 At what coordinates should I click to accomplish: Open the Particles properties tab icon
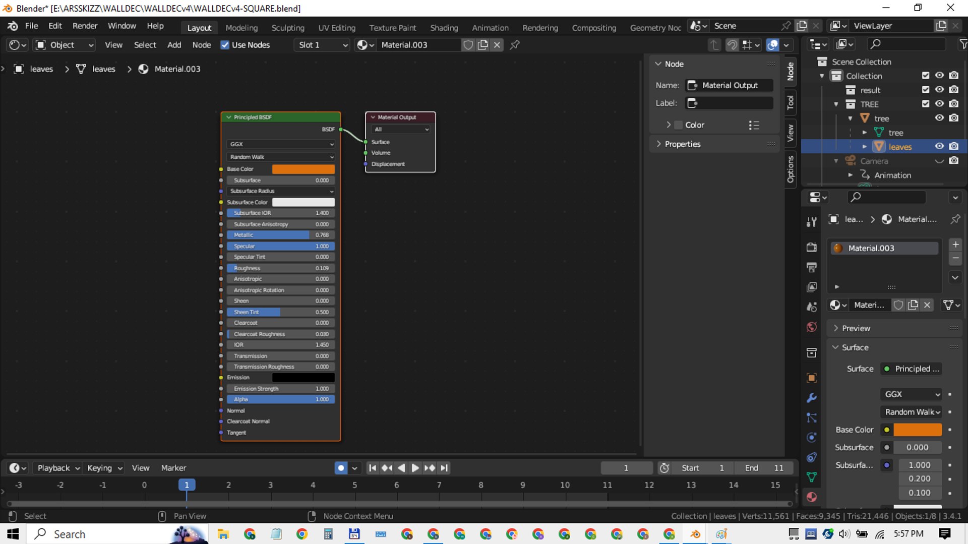[x=811, y=417]
